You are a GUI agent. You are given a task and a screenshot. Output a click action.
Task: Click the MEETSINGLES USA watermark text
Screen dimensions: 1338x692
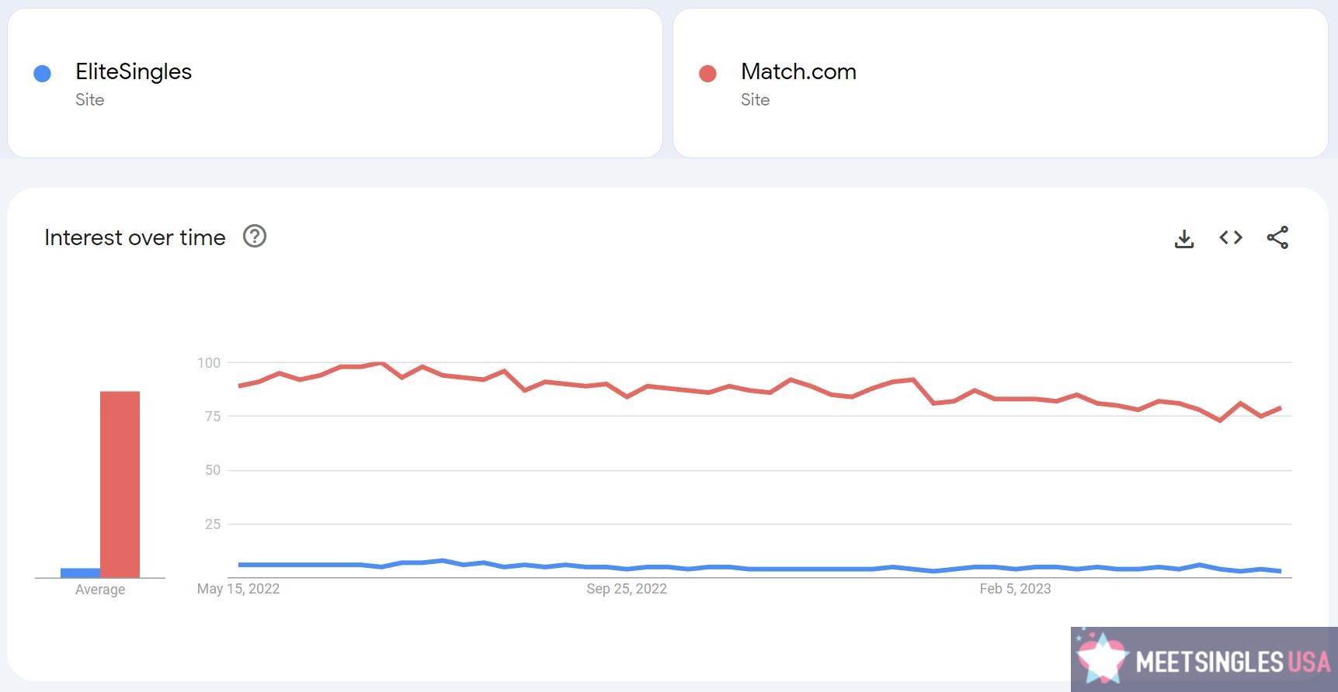(x=1233, y=662)
